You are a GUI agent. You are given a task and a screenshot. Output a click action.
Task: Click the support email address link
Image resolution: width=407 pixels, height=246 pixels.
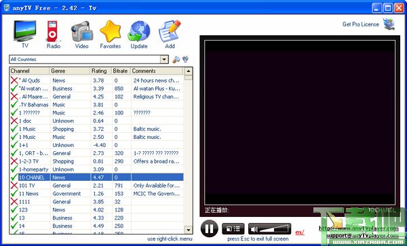[x=362, y=236]
